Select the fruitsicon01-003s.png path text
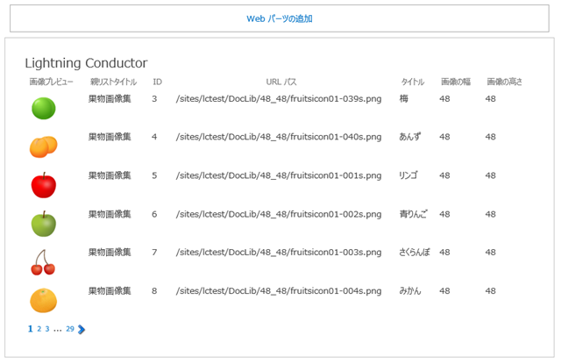Viewport: 561px width, 364px height. [x=278, y=253]
